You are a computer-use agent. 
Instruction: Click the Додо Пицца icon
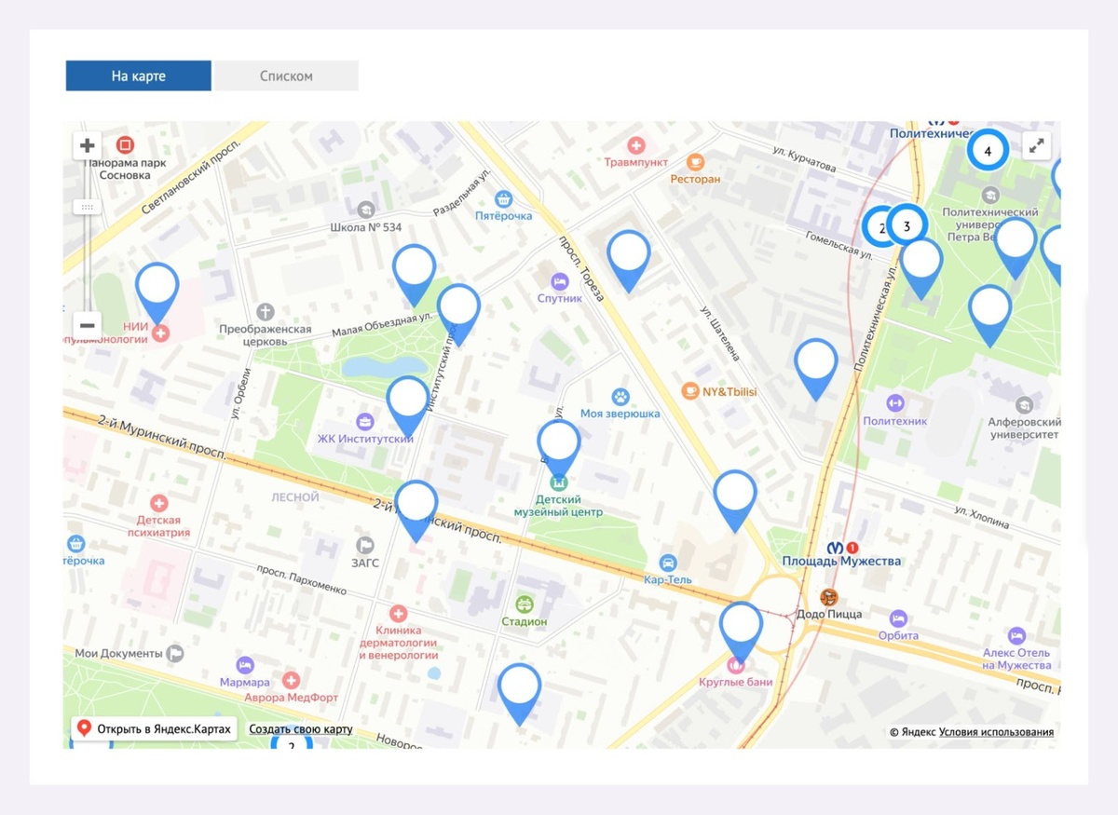[x=828, y=597]
